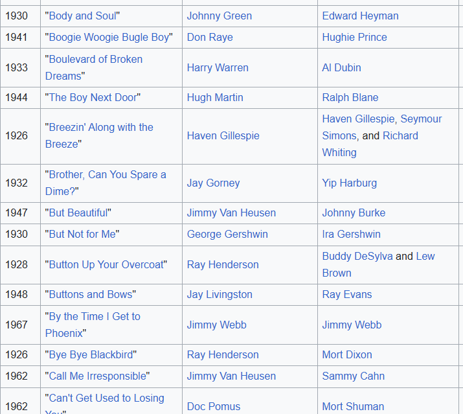The width and height of the screenshot is (463, 414).
Task: Click the George Gershwin link
Action: point(227,234)
